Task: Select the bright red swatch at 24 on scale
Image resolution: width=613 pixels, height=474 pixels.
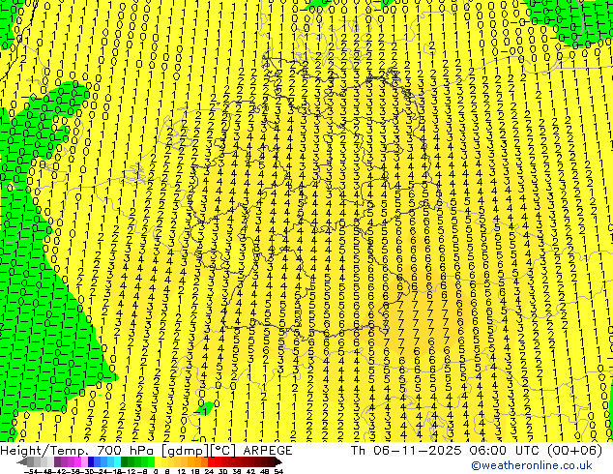Action: coord(211,461)
